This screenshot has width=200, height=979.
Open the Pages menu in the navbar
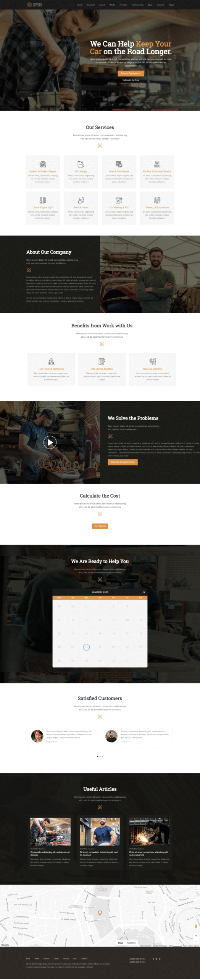point(171,5)
